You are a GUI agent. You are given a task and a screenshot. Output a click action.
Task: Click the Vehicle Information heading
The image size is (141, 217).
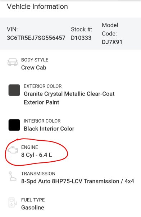(37, 7)
